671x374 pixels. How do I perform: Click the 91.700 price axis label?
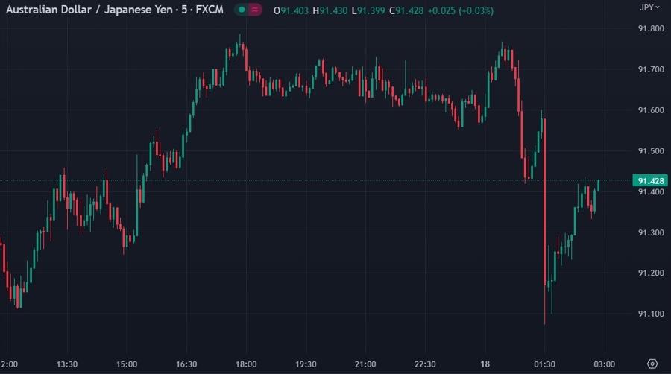click(x=651, y=69)
